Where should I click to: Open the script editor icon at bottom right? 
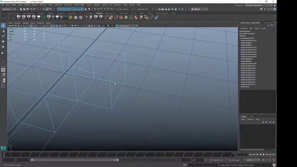(274, 165)
